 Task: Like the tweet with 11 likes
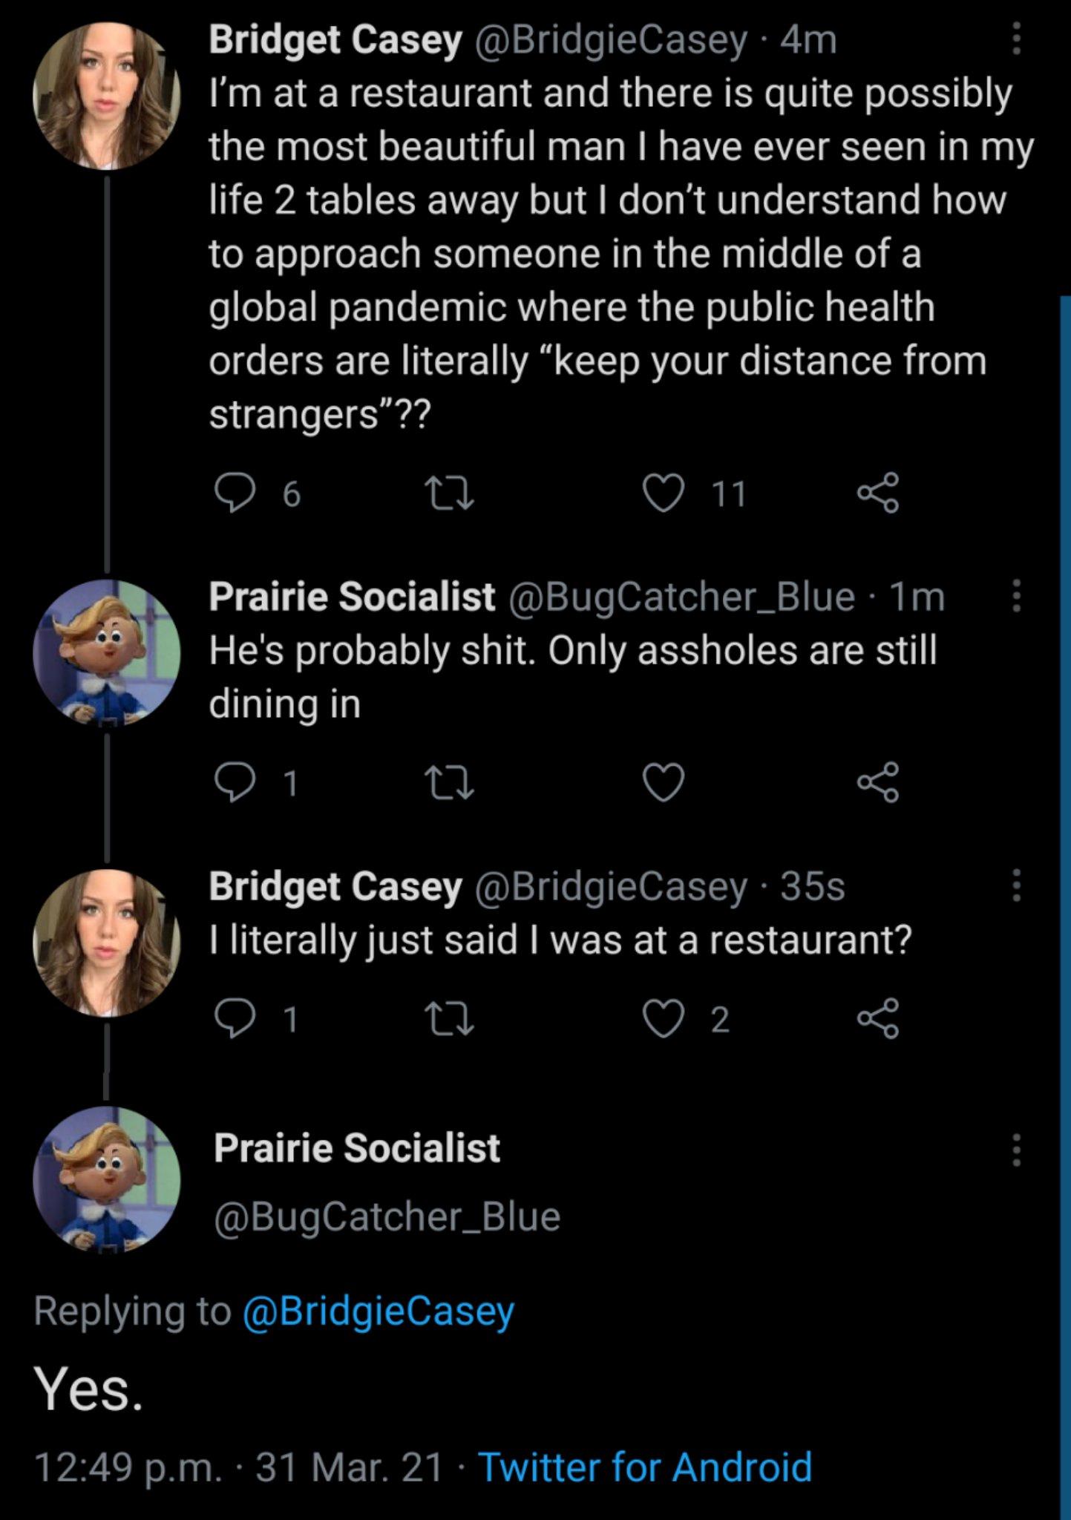[663, 494]
